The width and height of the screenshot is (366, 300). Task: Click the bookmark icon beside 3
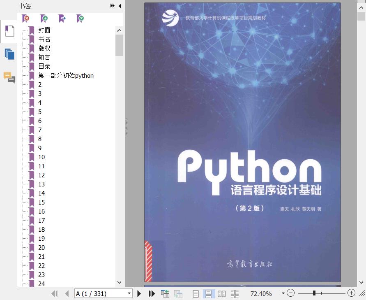click(x=31, y=94)
